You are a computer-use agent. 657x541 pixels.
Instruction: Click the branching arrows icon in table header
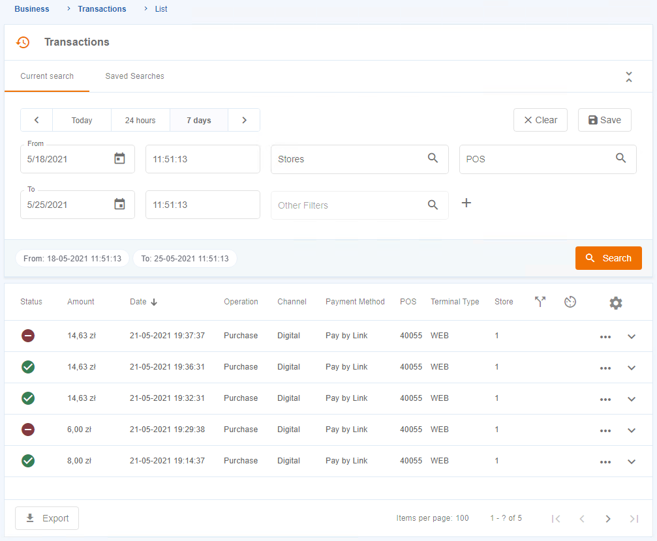click(539, 302)
